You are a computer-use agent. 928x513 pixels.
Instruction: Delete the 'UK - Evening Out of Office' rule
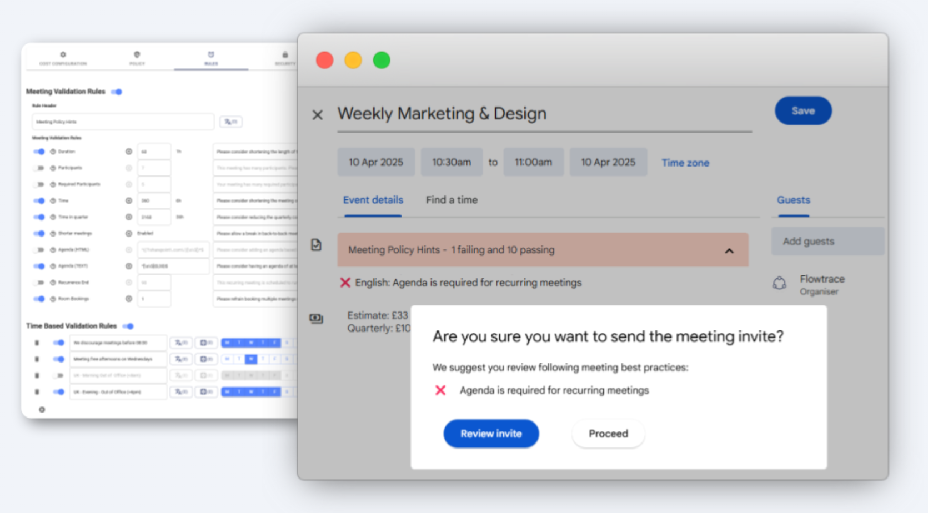pyautogui.click(x=37, y=392)
